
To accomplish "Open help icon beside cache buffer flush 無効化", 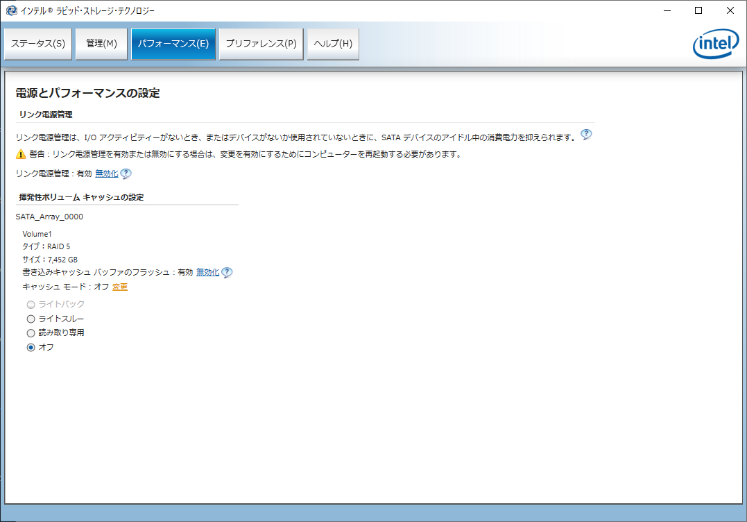I will click(227, 273).
